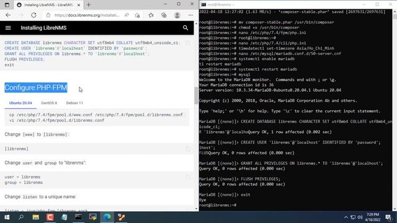This screenshot has height=223, width=397.
Task: Open the Edge profile avatar
Action: tap(177, 15)
